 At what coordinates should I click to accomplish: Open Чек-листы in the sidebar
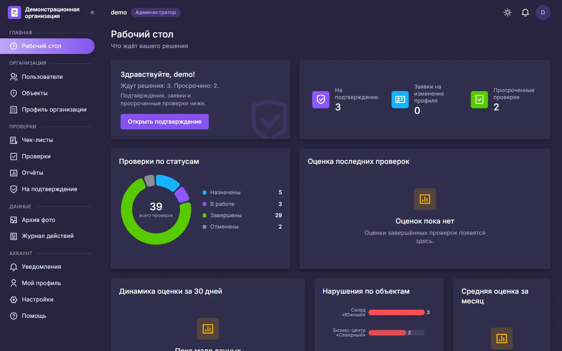(x=47, y=140)
